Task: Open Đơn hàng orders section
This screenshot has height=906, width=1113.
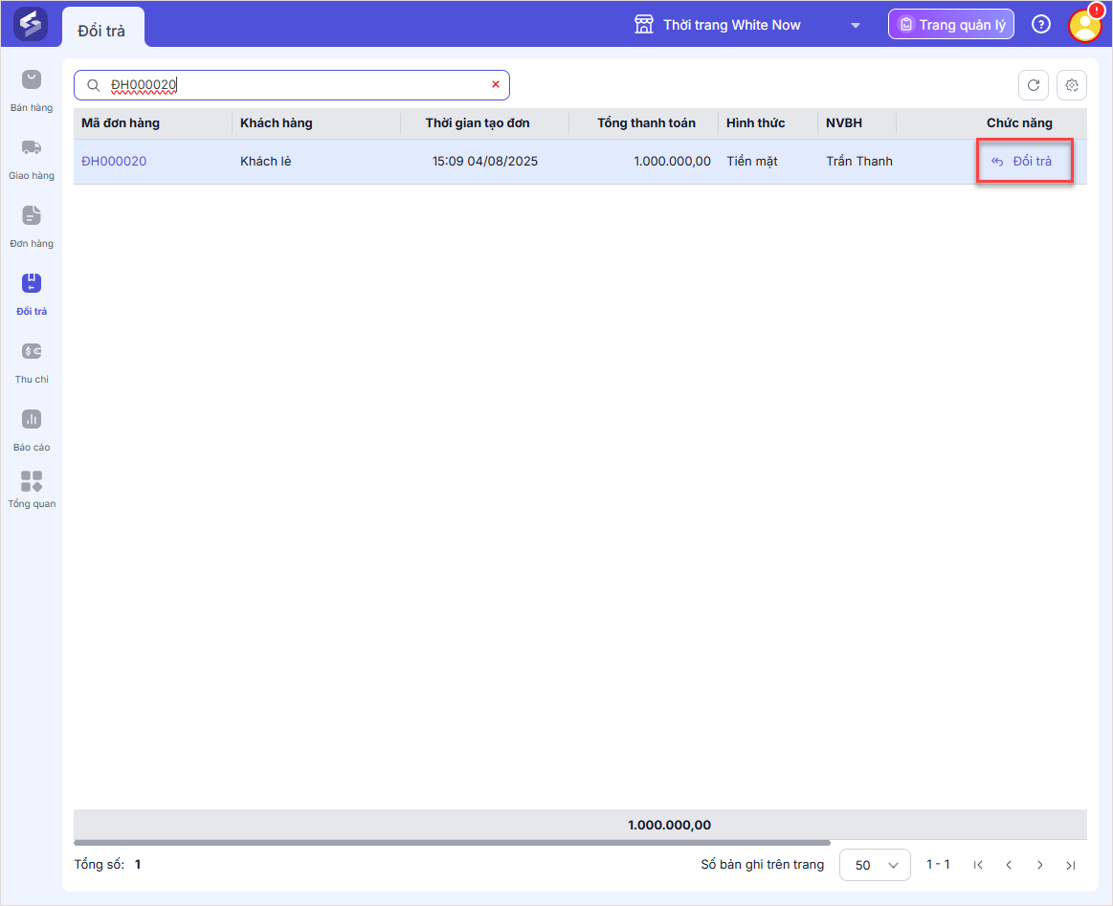Action: [32, 227]
